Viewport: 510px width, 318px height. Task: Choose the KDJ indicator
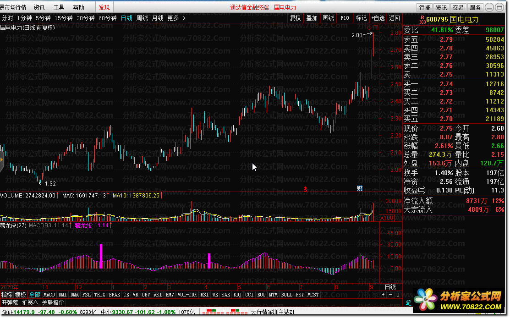pyautogui.click(x=238, y=295)
